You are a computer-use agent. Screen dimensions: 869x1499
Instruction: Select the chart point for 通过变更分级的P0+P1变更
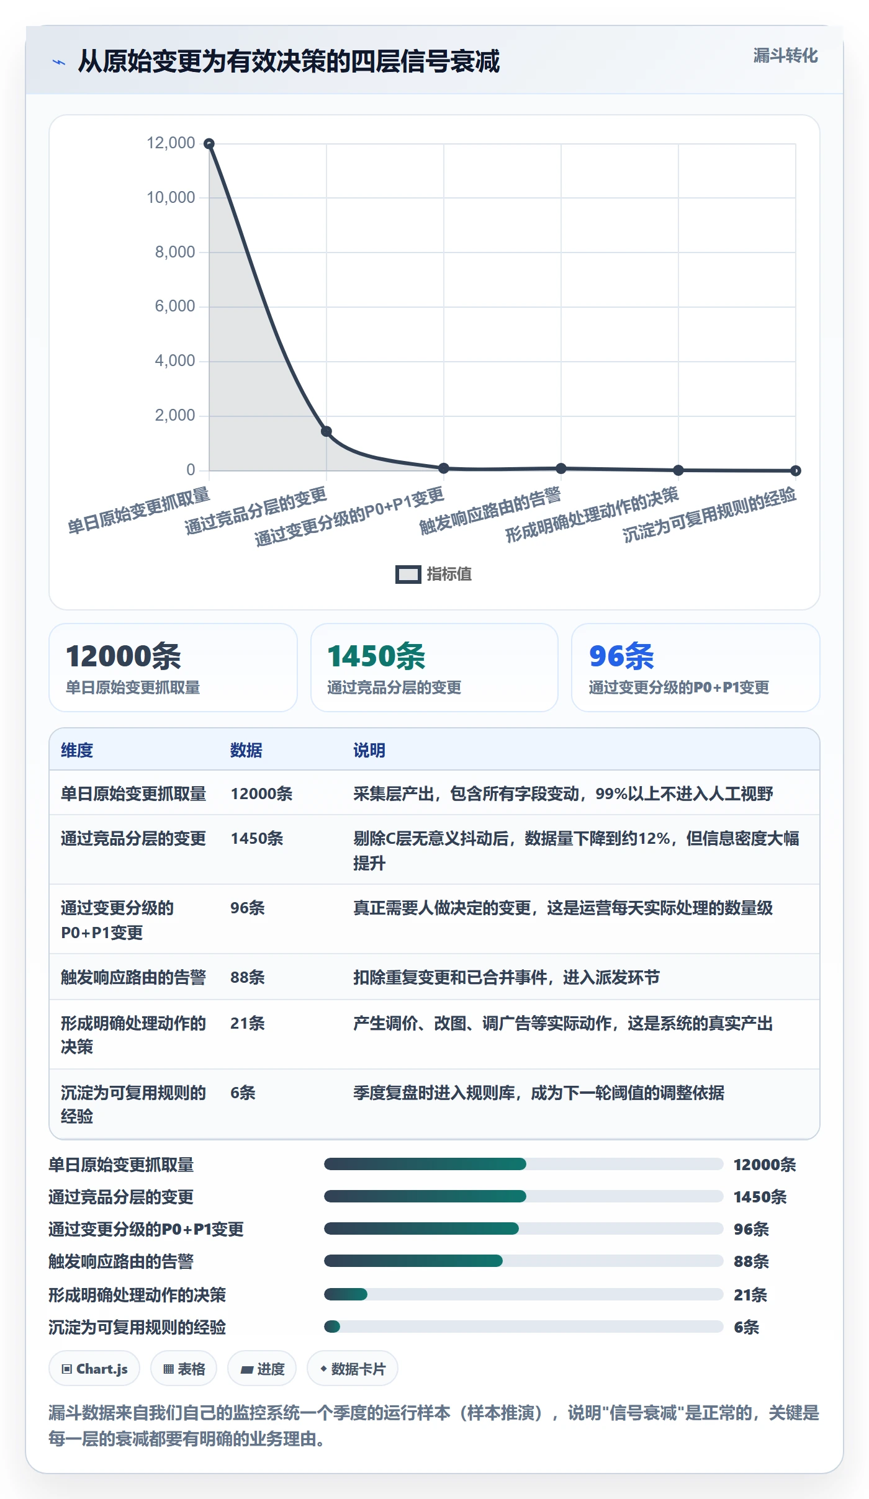click(x=444, y=468)
